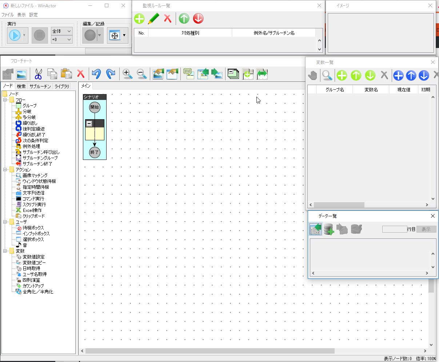This screenshot has height=362, width=439.
Task: Delete monitoring rule with the red X
Action: 168,19
